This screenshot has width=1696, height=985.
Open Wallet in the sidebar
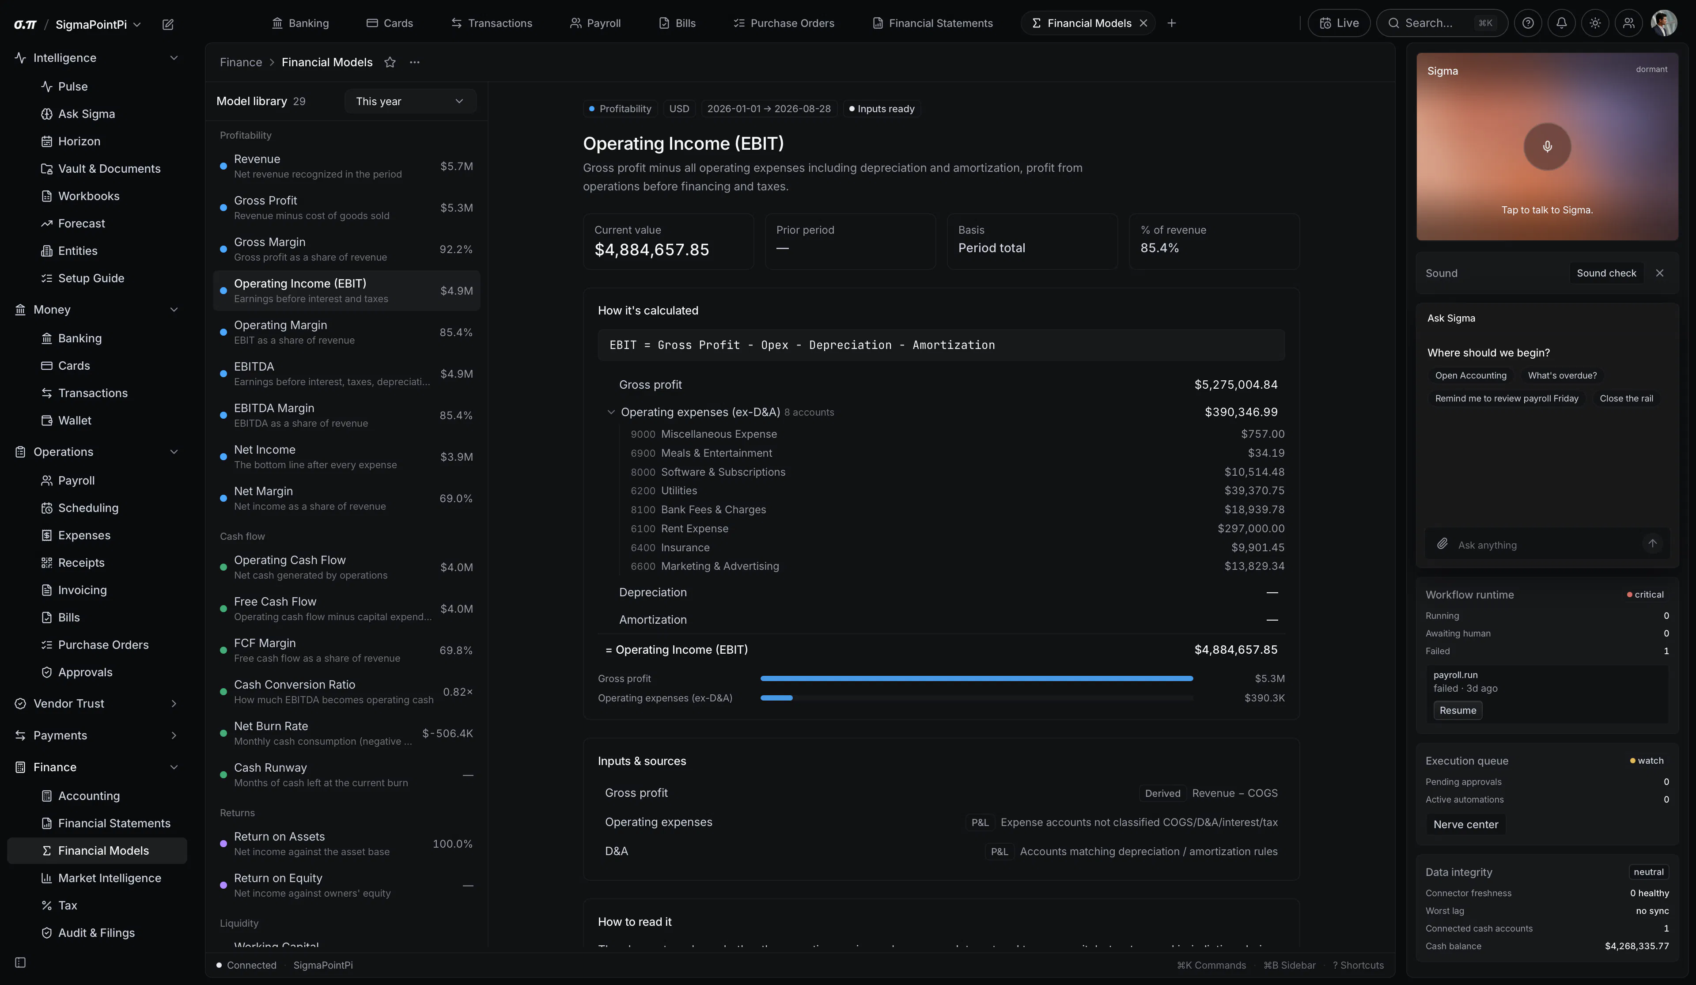pyautogui.click(x=98, y=420)
